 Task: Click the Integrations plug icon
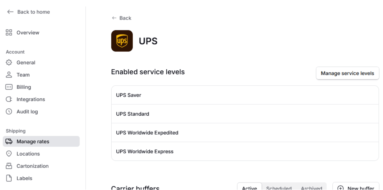coord(9,100)
